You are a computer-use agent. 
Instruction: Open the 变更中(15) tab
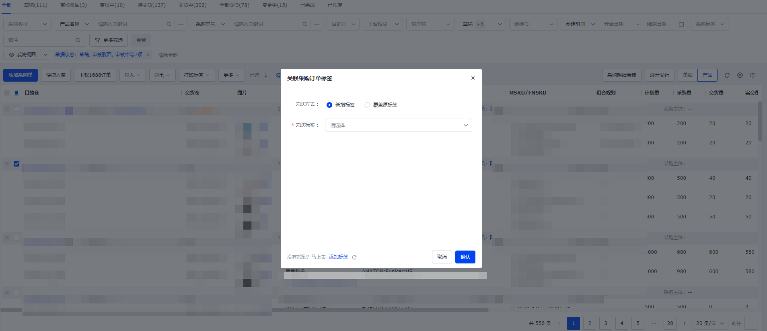(x=275, y=5)
